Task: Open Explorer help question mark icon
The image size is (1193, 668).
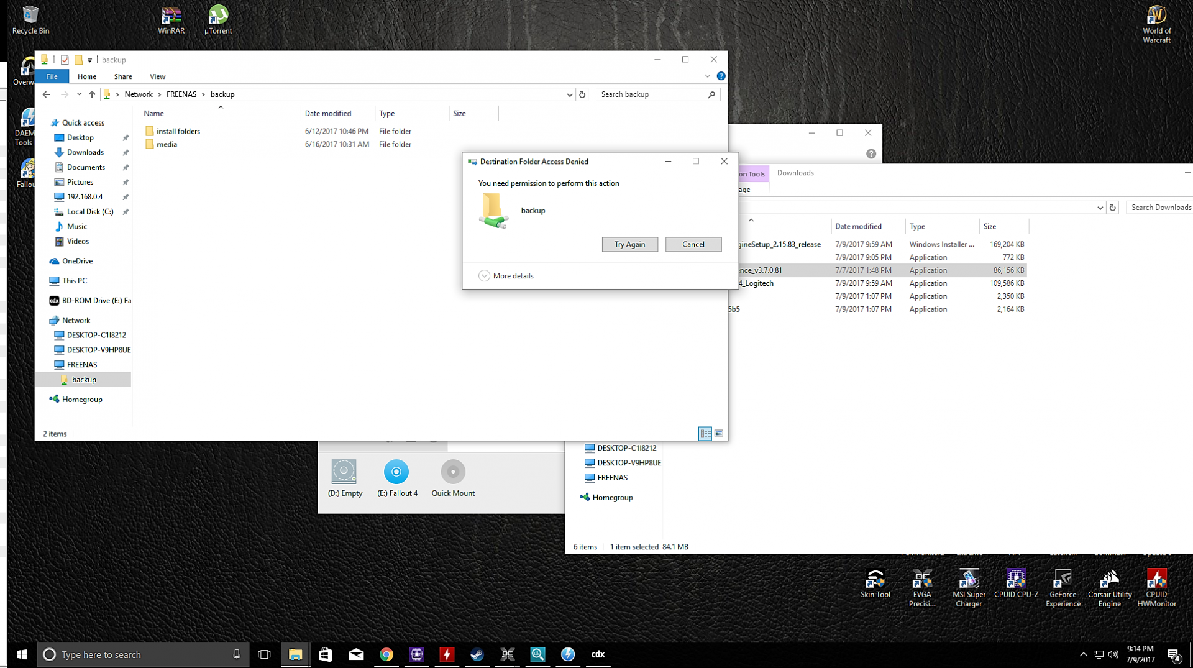Action: (x=721, y=76)
